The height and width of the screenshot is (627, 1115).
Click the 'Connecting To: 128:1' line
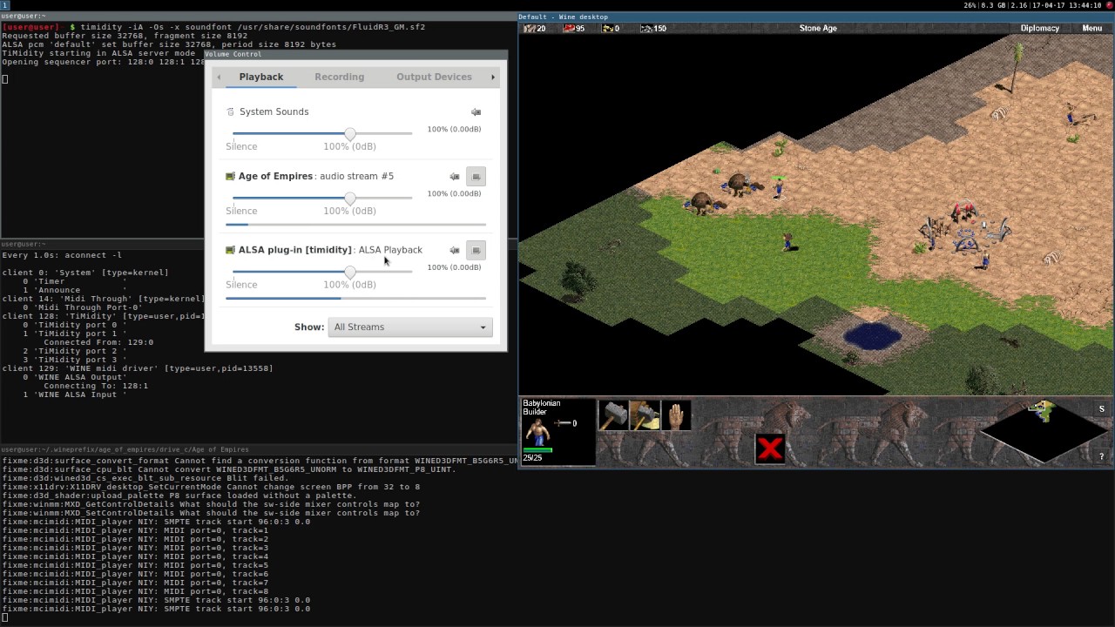click(96, 386)
